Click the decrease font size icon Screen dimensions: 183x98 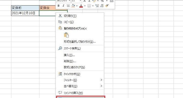click(x=89, y=1)
